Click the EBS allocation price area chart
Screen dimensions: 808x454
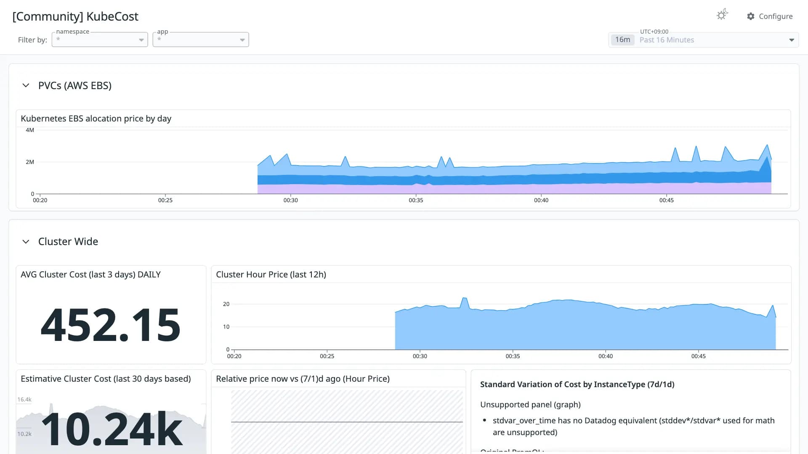pyautogui.click(x=412, y=162)
